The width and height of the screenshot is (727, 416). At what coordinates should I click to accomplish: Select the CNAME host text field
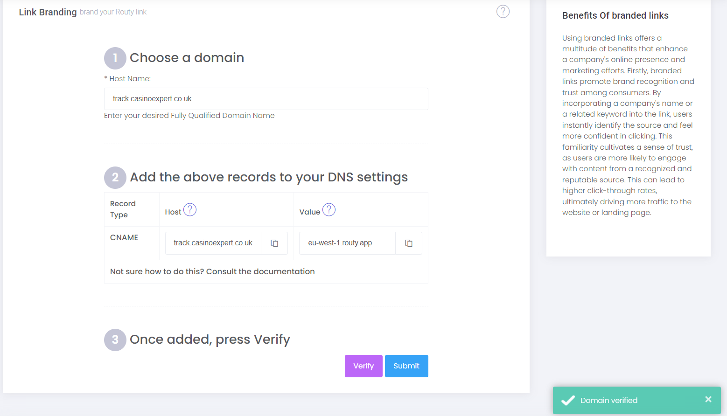(213, 243)
